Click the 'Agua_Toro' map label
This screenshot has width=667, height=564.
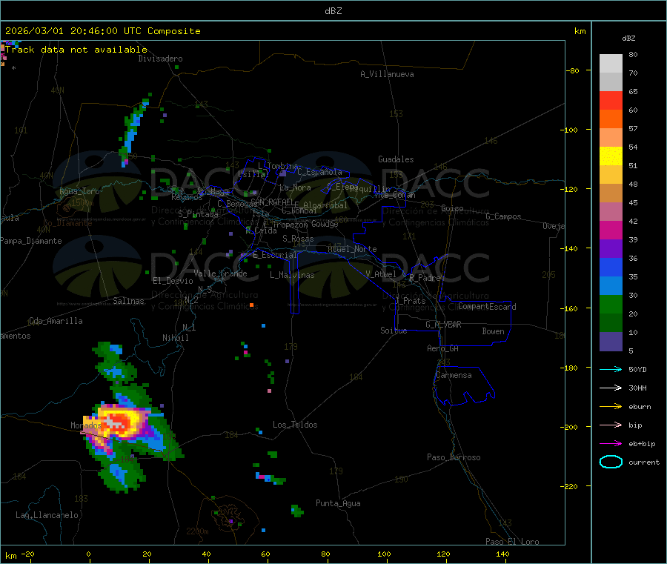point(79,191)
